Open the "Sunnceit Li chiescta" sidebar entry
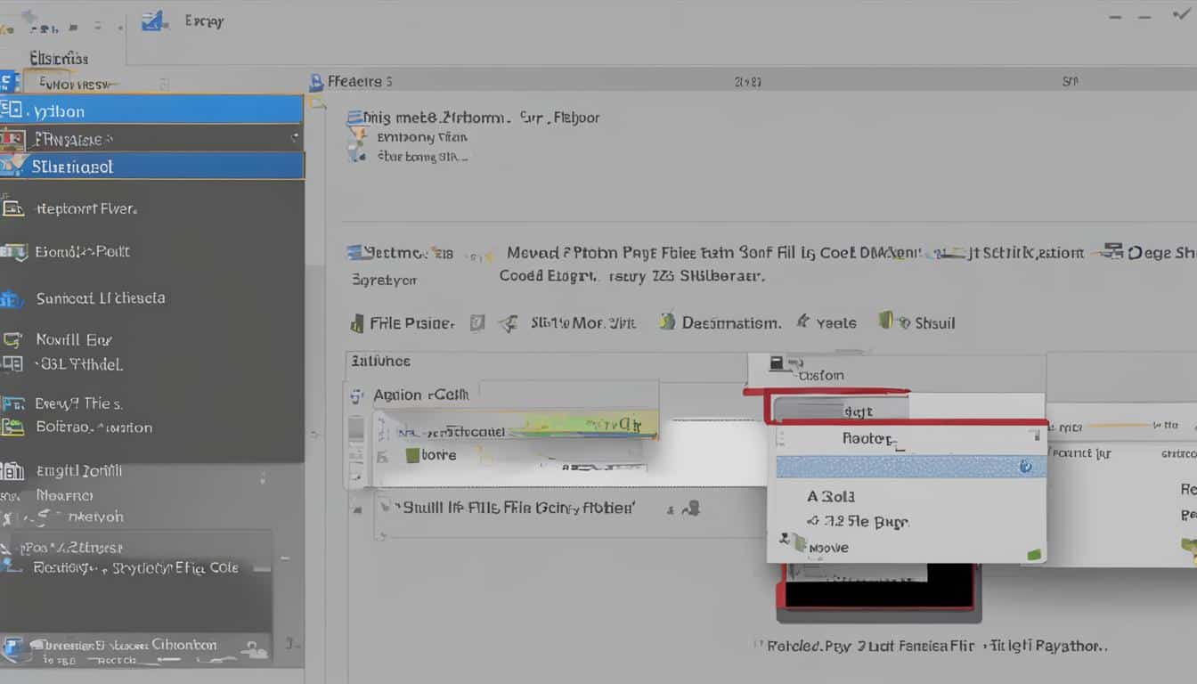The width and height of the screenshot is (1197, 684). click(x=101, y=298)
